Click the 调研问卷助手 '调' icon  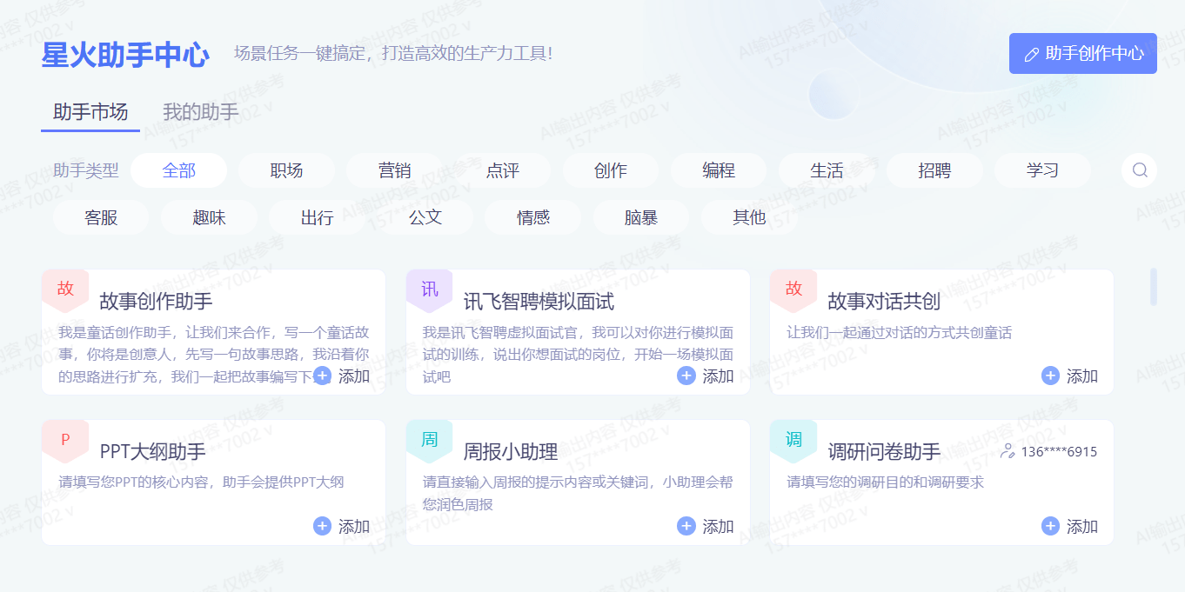click(x=793, y=441)
